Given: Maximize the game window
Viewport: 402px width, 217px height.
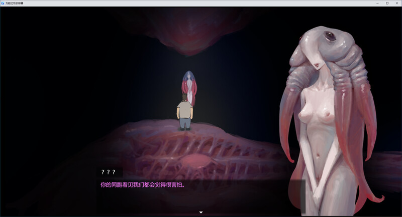Looking at the screenshot, I should tap(387, 3).
